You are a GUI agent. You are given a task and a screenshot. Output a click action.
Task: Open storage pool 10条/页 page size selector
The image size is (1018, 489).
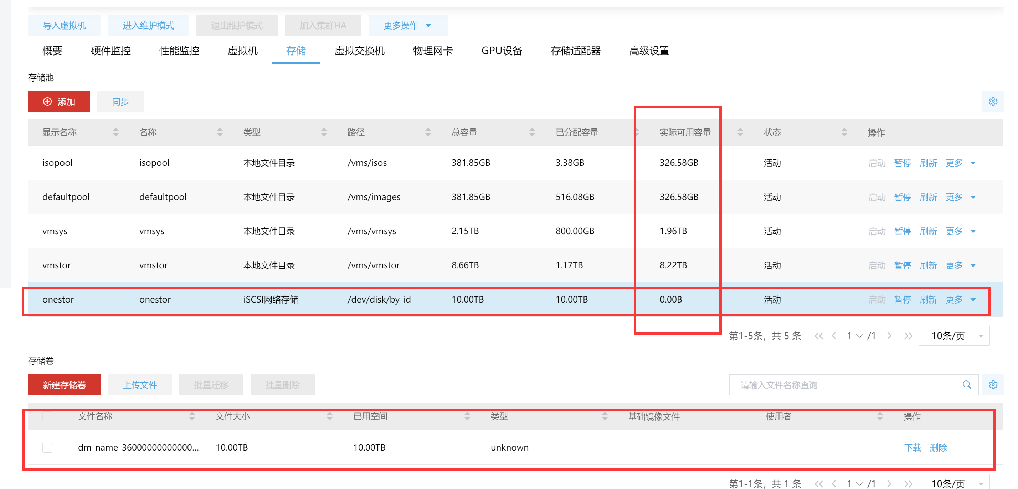(x=954, y=336)
